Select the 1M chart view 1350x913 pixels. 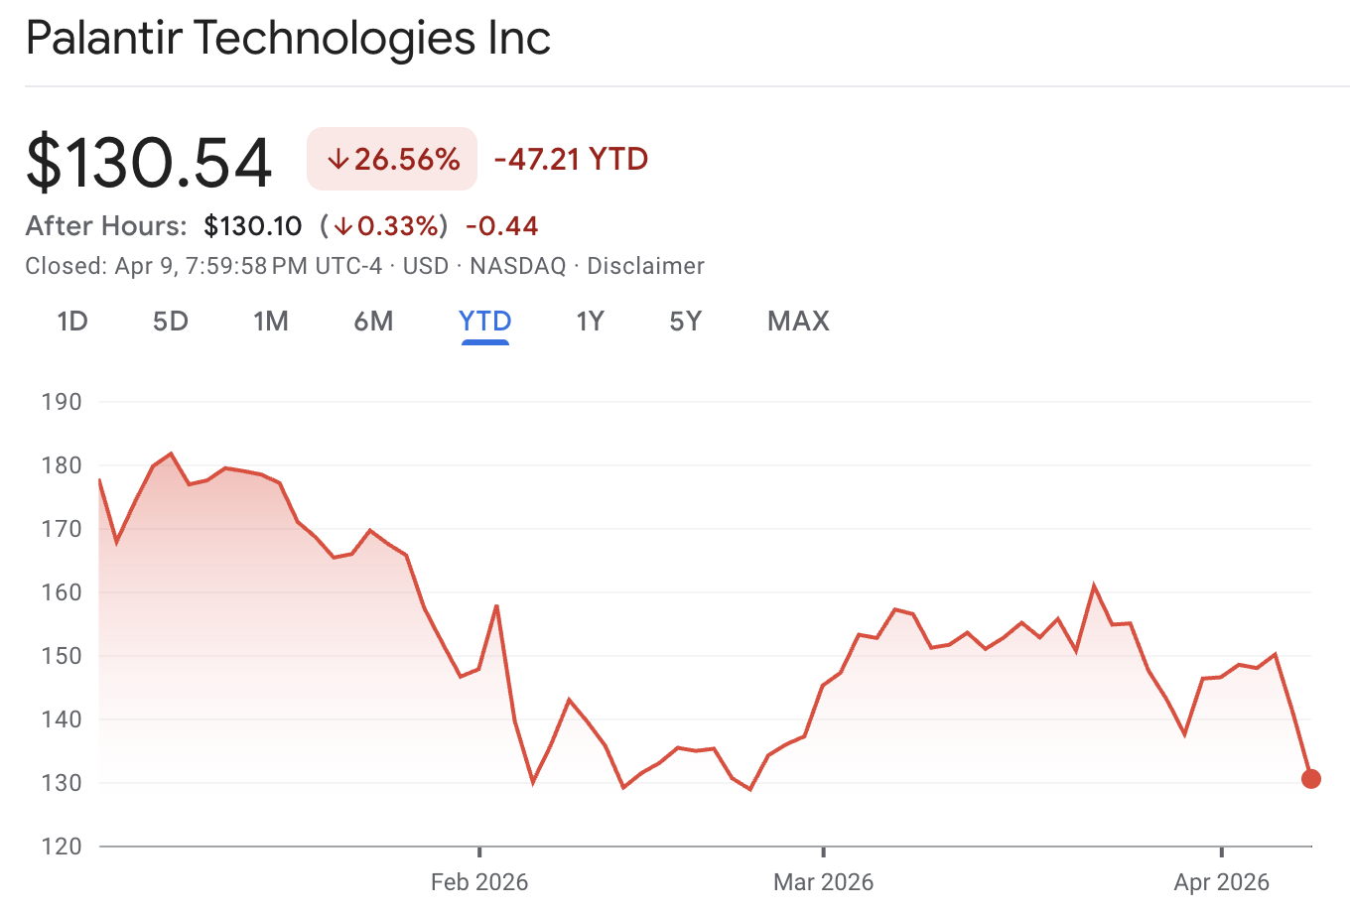[x=271, y=321]
